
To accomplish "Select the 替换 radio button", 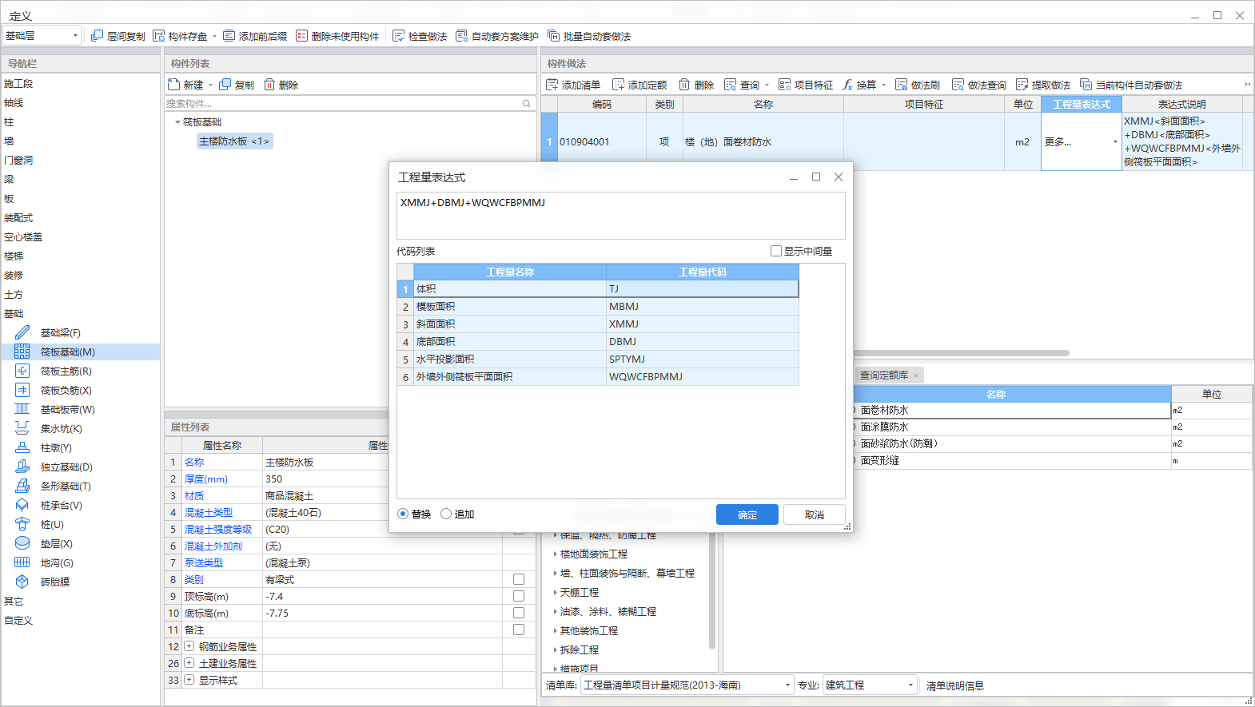I will 403,514.
